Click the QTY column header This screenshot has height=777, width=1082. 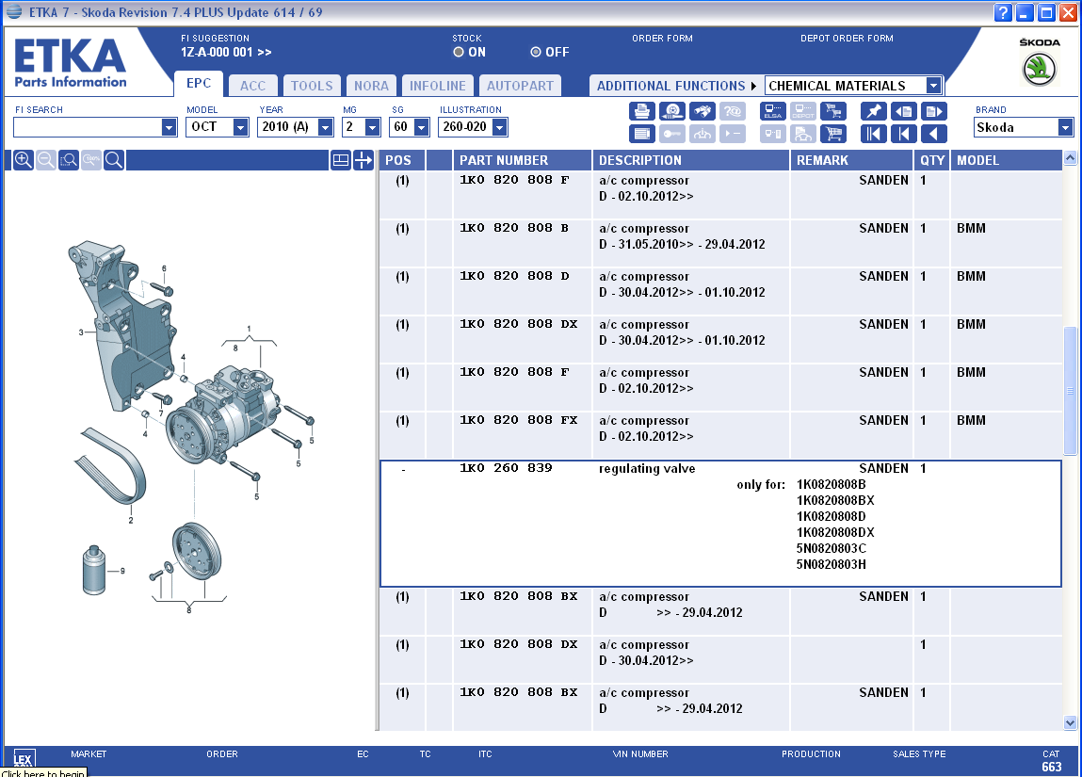click(x=932, y=160)
